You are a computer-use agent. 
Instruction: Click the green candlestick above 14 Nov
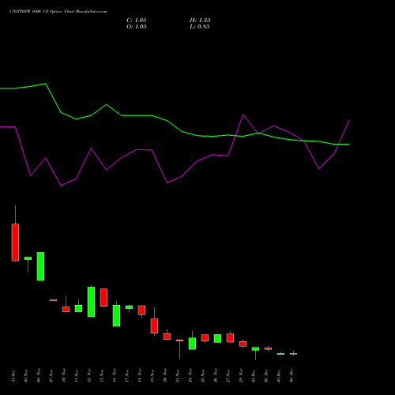(116, 315)
